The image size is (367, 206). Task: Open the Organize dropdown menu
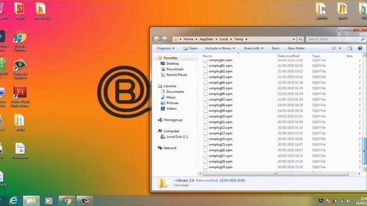pyautogui.click(x=166, y=48)
